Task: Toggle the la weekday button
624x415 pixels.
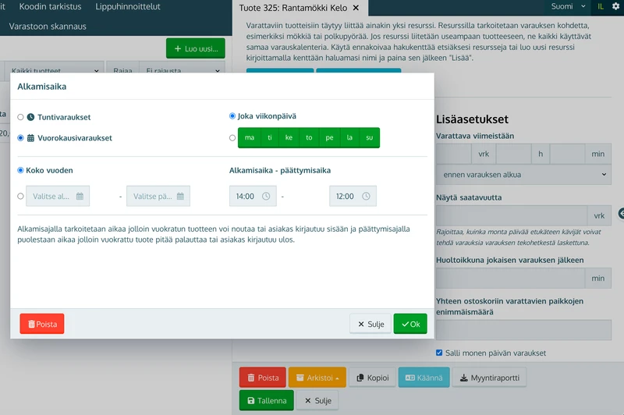Action: coord(349,137)
